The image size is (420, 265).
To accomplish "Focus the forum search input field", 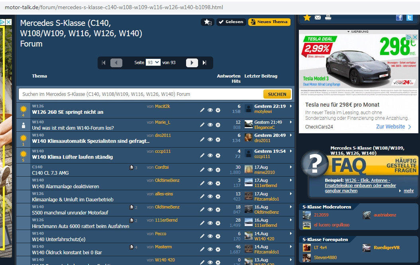I will 141,94.
